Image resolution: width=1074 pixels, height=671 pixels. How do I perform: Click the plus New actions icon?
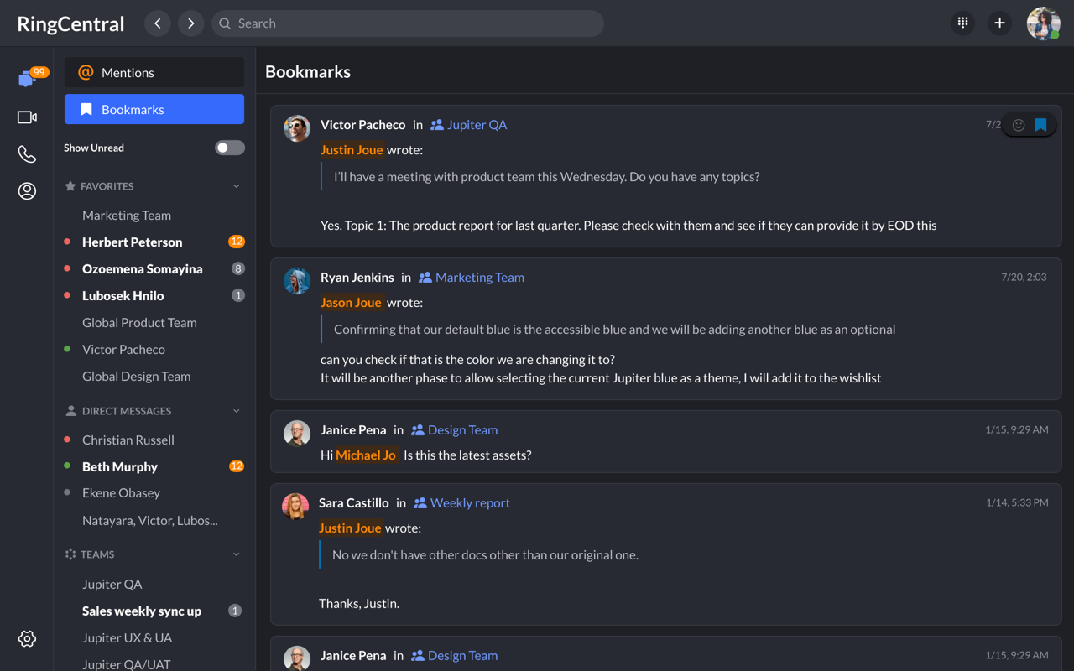(999, 23)
